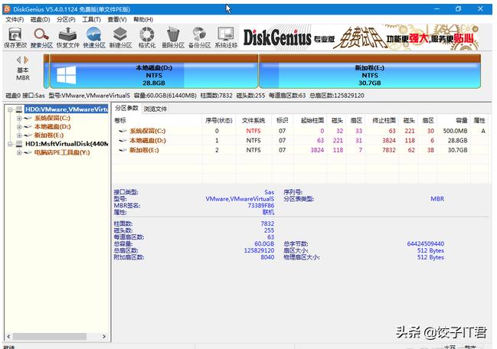Click 系统保留(C:) row in partition table
Image resolution: width=497 pixels, height=349 pixels.
pyautogui.click(x=301, y=131)
